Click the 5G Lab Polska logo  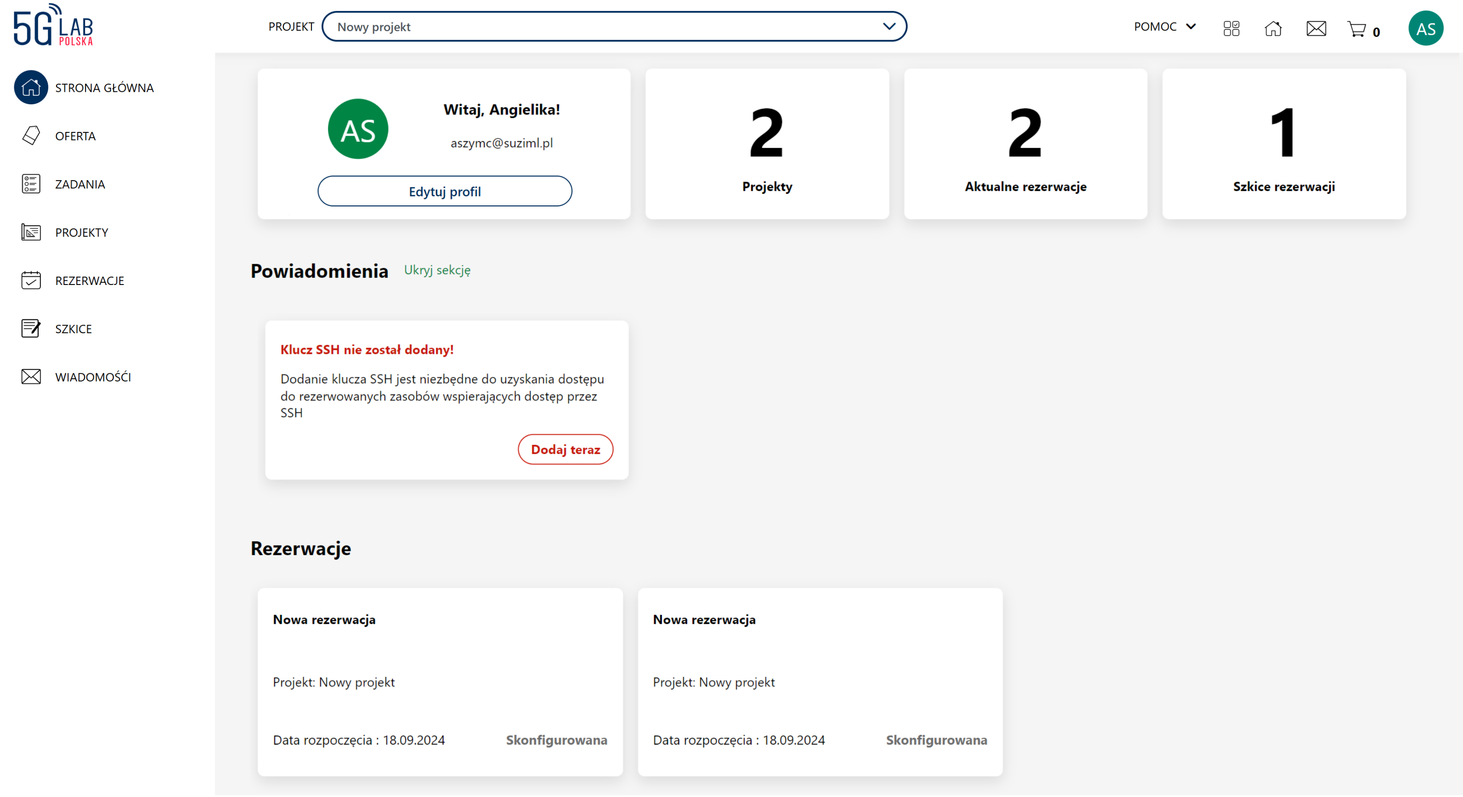[x=53, y=26]
